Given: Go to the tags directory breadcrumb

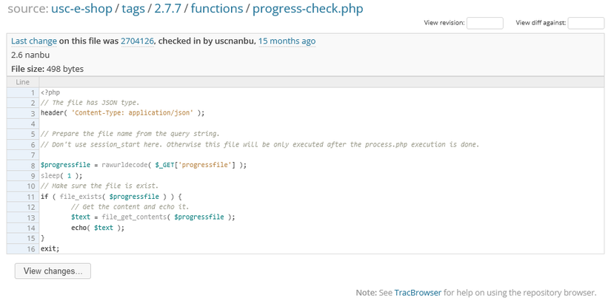Looking at the screenshot, I should point(133,9).
